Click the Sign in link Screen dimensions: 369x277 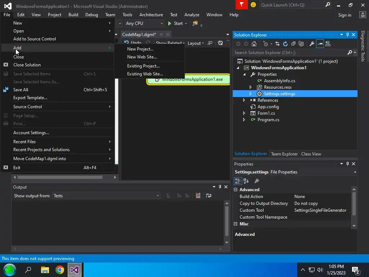coord(344,15)
